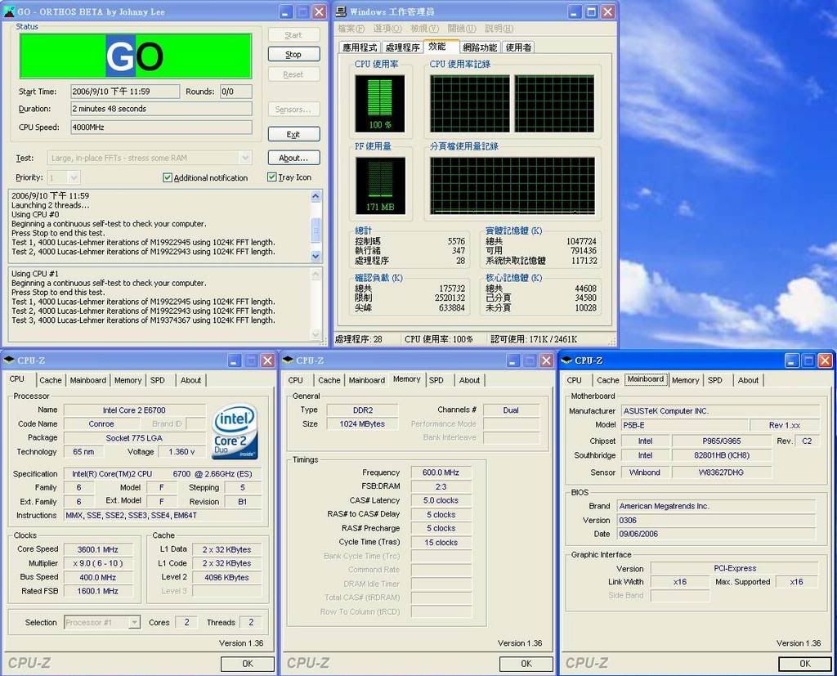Select the 效能 tab in Task Manager
The height and width of the screenshot is (676, 837).
pos(441,47)
